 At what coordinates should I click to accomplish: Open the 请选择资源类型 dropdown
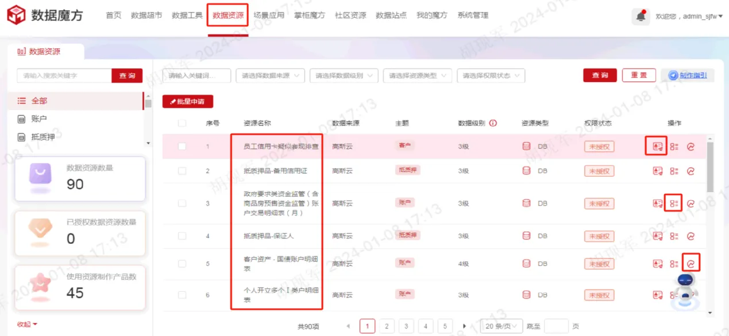pos(417,76)
